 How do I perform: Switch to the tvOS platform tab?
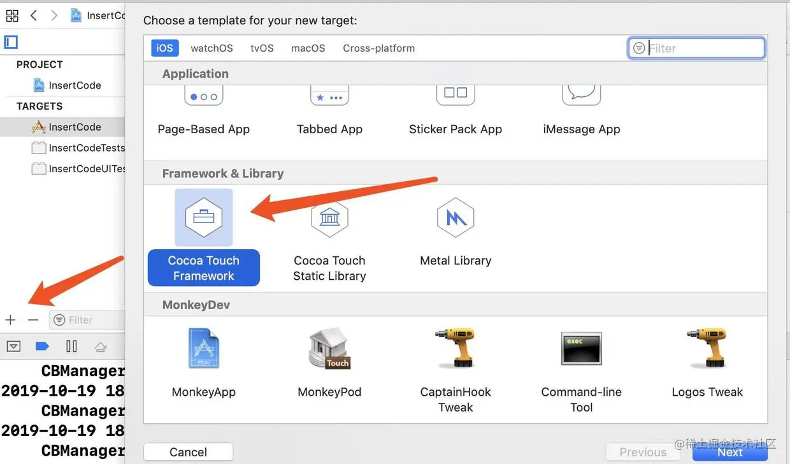coord(262,48)
